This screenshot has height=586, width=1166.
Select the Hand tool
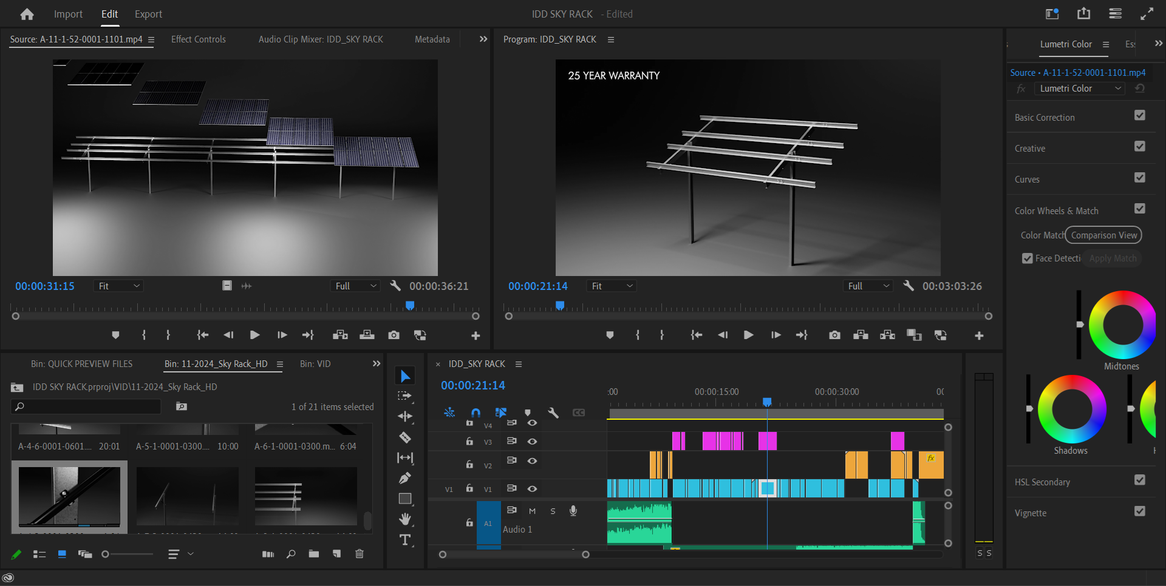(x=405, y=519)
